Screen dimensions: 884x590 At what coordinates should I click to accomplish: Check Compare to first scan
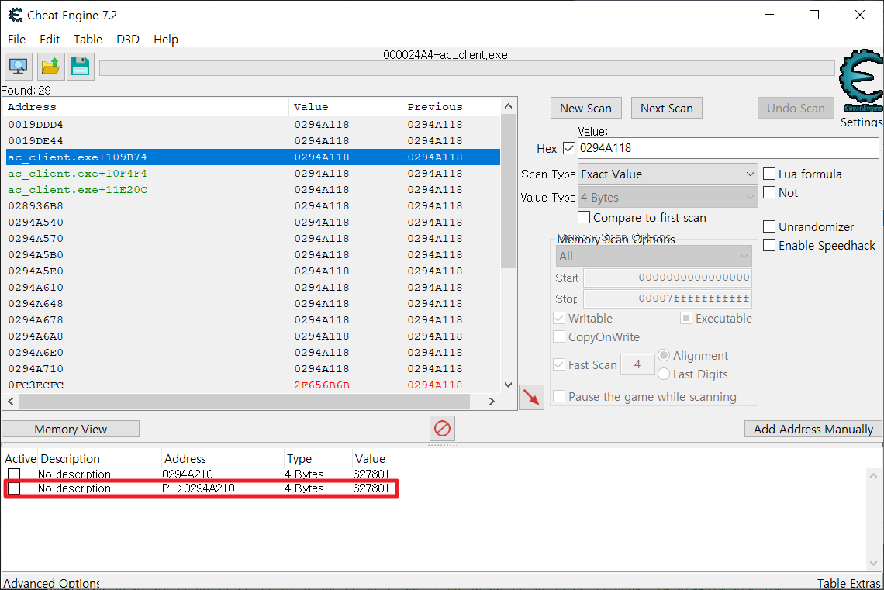584,217
